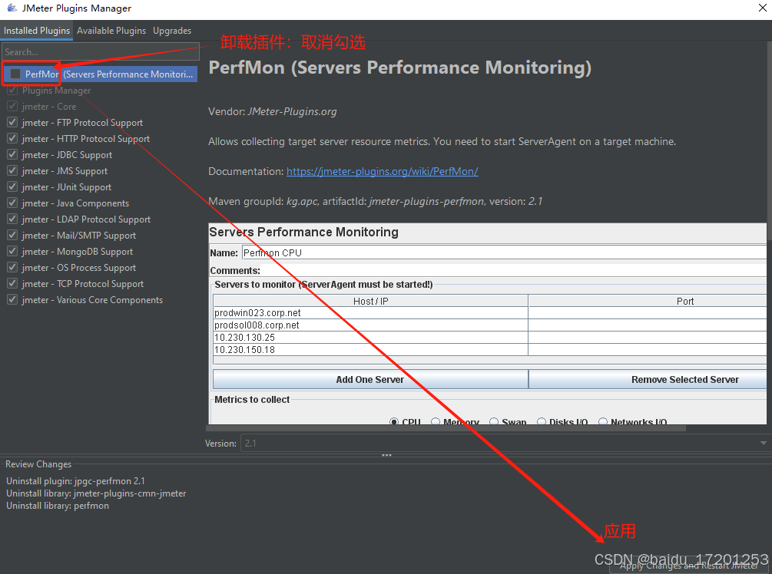Open the Available Plugins tab
This screenshot has height=574, width=772.
coord(111,31)
